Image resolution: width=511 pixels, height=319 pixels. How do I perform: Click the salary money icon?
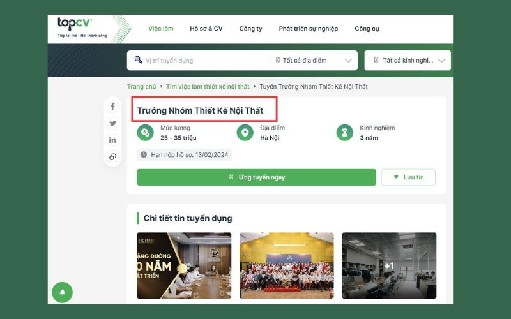pos(146,132)
